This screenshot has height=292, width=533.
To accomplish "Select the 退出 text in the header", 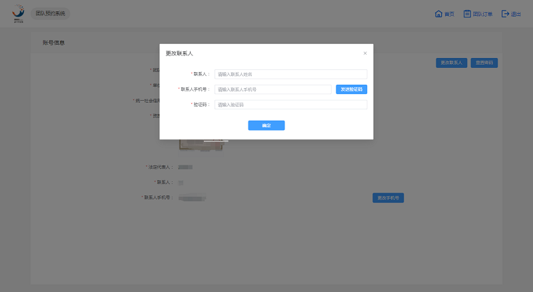I will [x=516, y=14].
